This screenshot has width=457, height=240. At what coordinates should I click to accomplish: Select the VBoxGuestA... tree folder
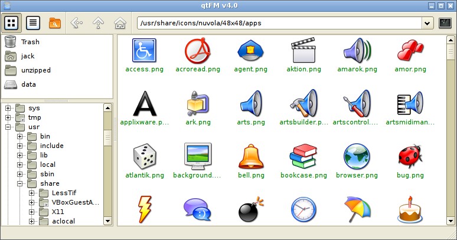coord(69,202)
